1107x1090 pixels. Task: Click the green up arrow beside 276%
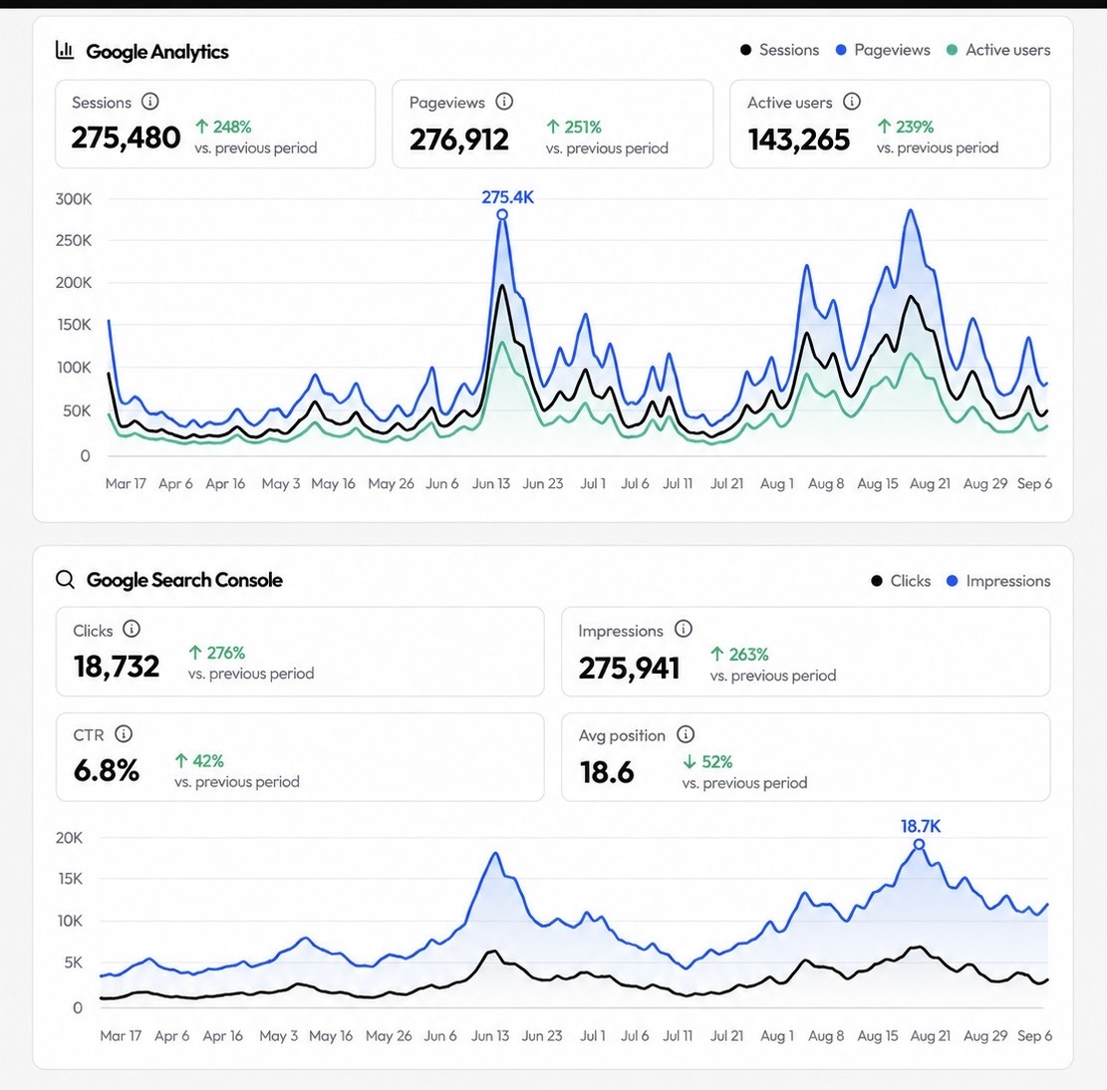coord(195,653)
